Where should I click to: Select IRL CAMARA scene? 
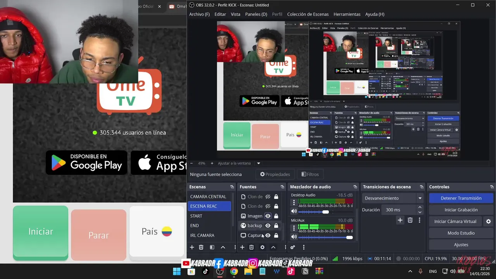tap(209, 235)
